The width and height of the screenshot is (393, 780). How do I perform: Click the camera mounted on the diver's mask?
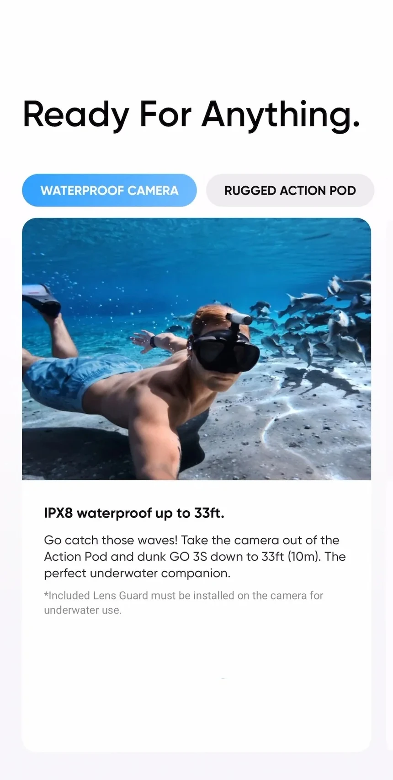click(239, 320)
